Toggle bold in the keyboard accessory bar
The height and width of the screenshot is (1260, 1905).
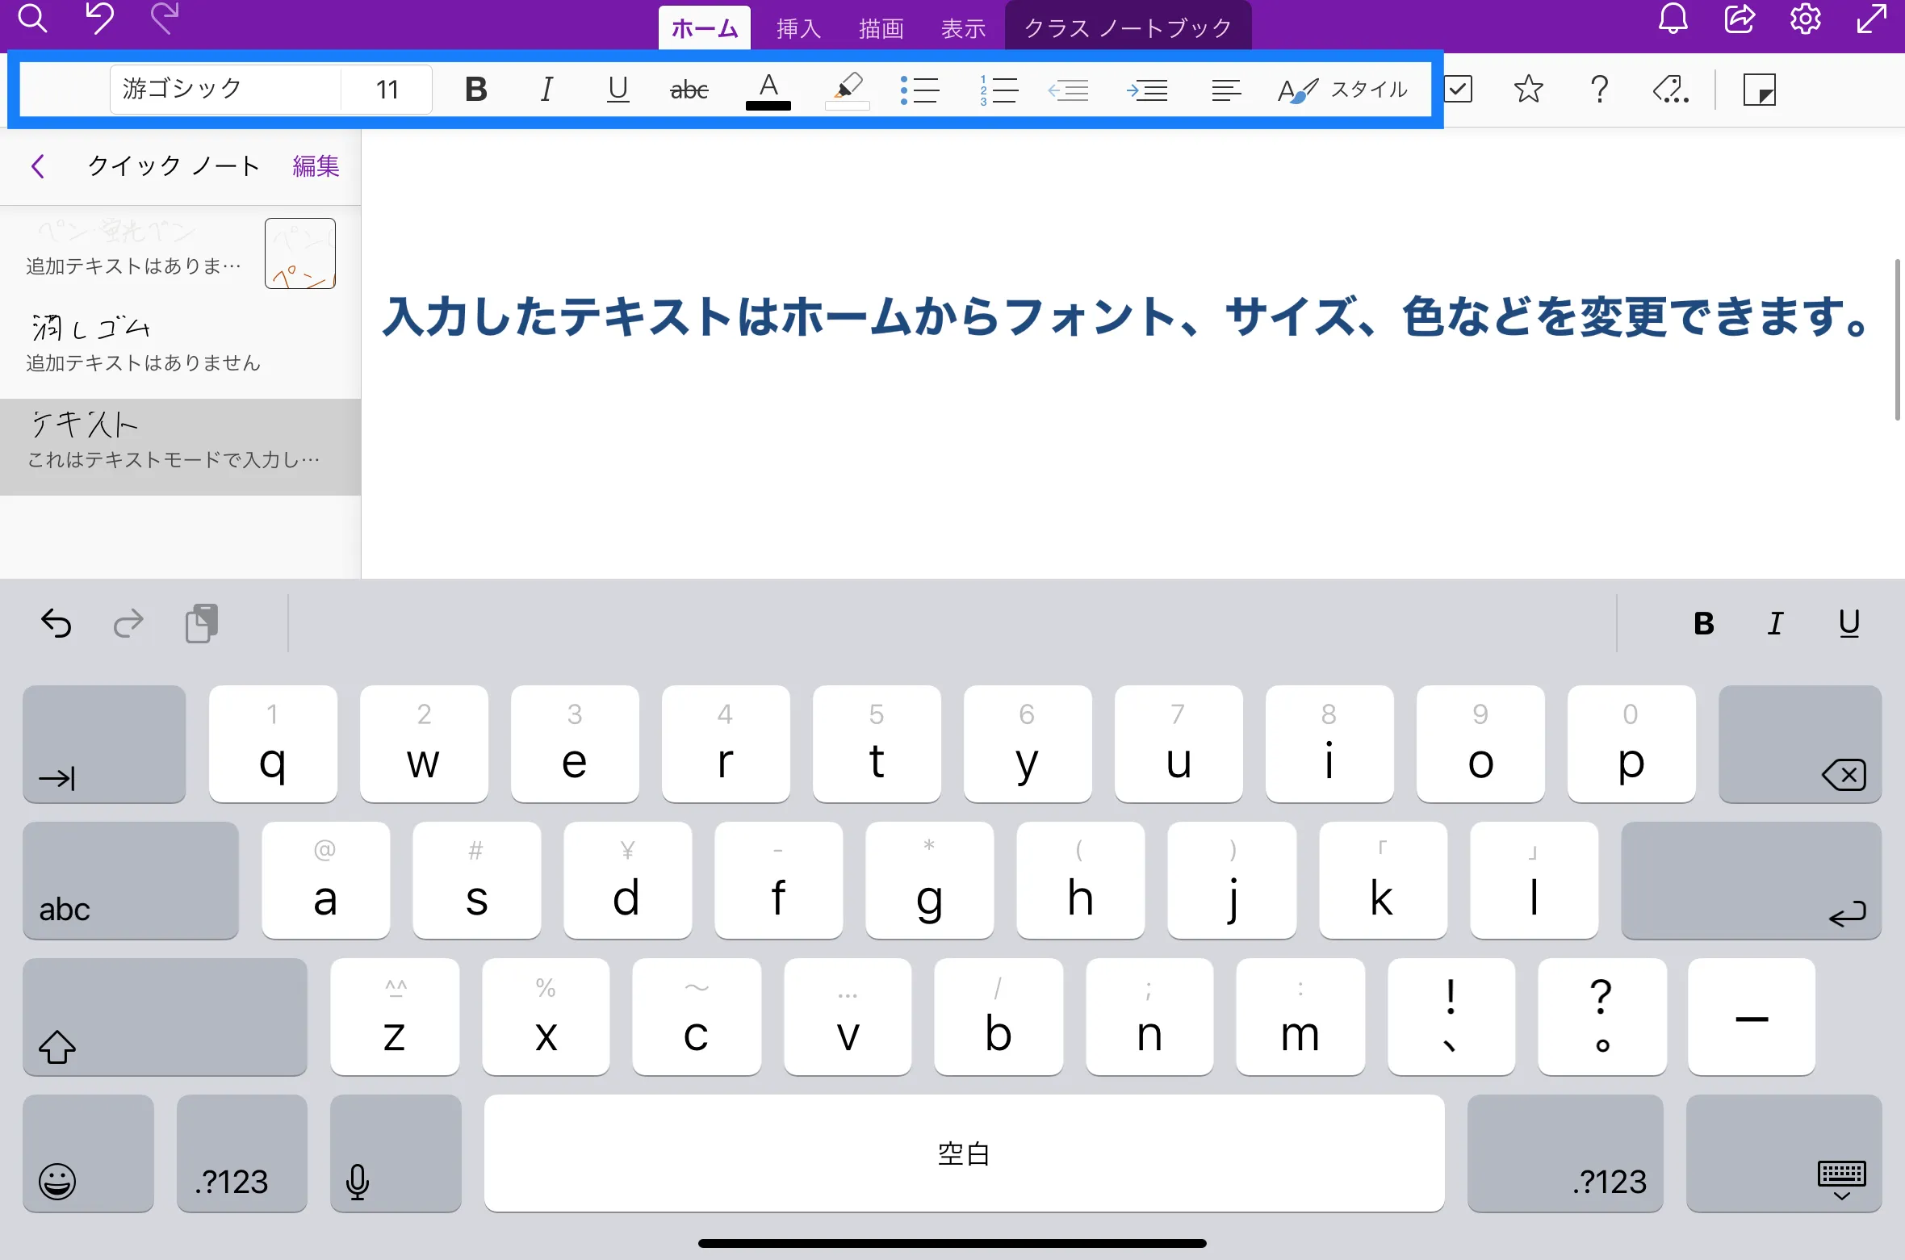(1703, 623)
